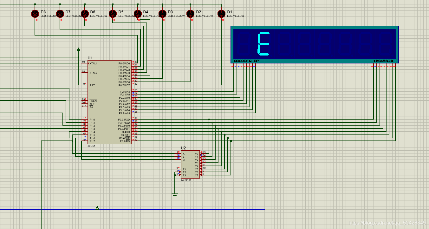Click LED-YELLOW text beside D4
Screen dimensions: 429x229
coord(152,16)
